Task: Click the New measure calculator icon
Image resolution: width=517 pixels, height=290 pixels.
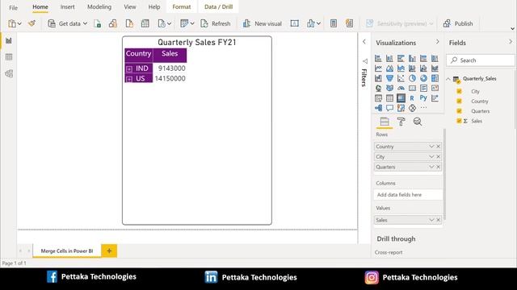Action: coord(334,23)
